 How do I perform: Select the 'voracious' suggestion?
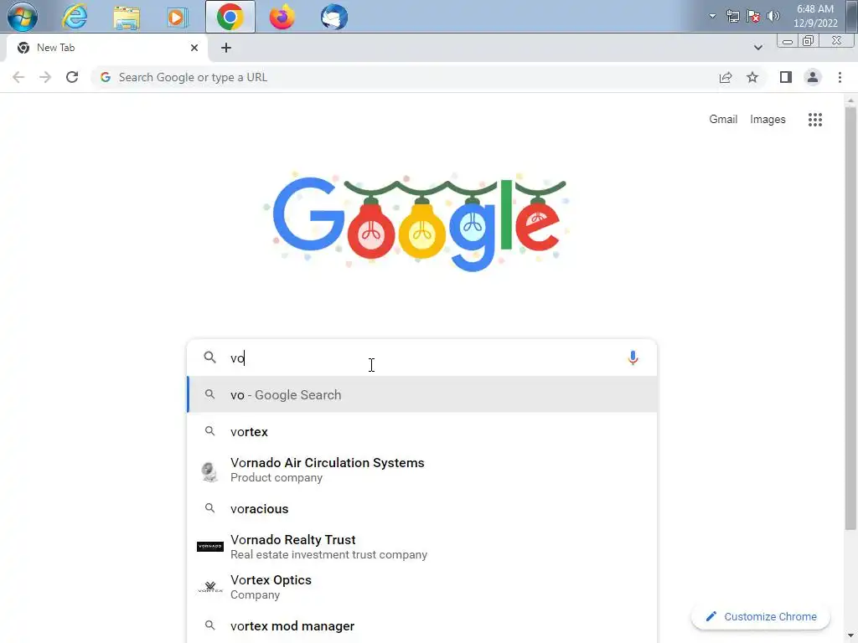click(422, 508)
